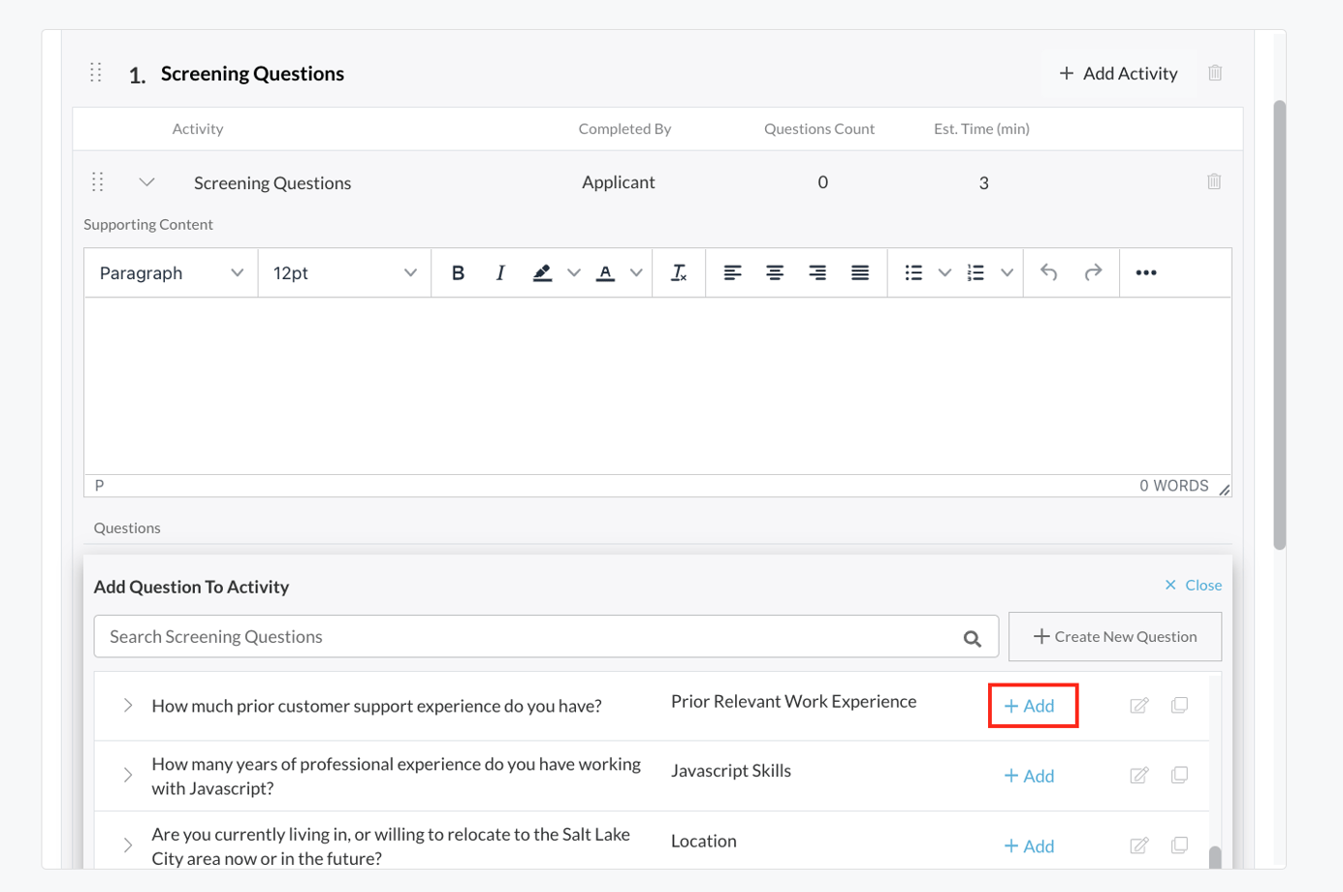Viewport: 1343px width, 892px height.
Task: Select the clear formatting icon
Action: point(679,272)
